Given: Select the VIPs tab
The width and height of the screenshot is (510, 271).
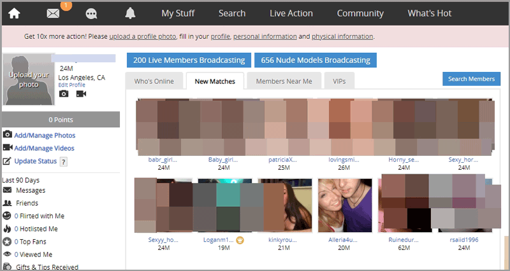Looking at the screenshot, I should 339,81.
